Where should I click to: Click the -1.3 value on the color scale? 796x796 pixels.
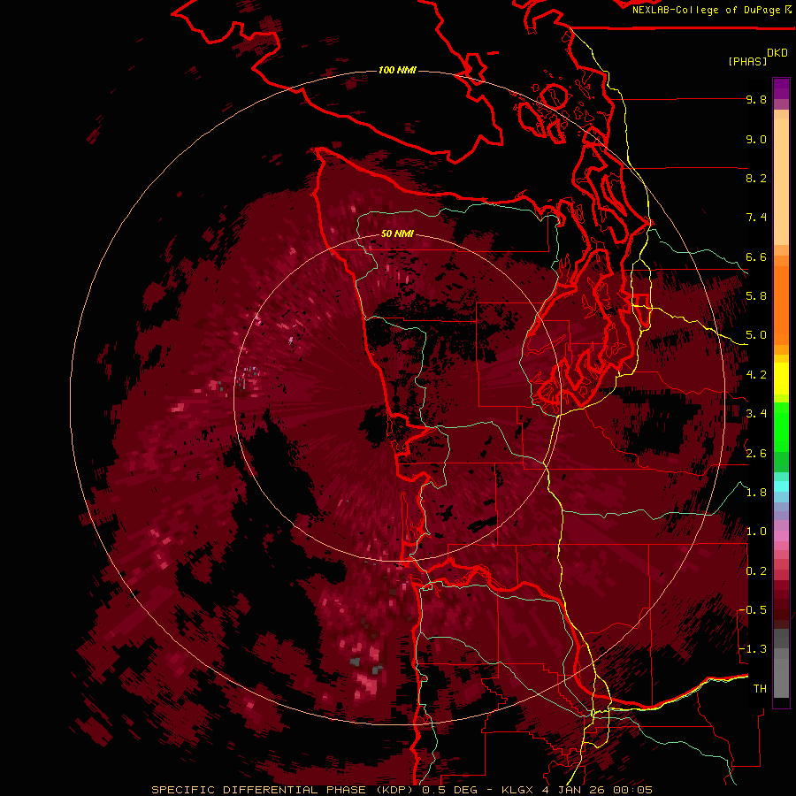(753, 649)
